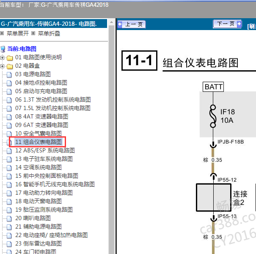The image size is (256, 254).
Task: Click the sidebar vertical scrollbar track
Action: (x=112, y=139)
